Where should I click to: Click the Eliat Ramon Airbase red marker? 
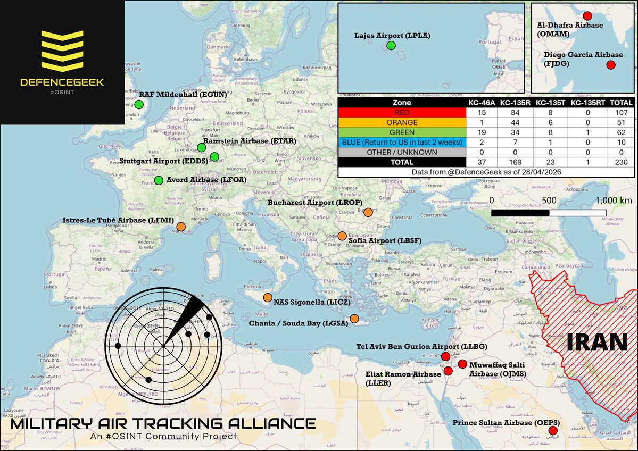448,371
